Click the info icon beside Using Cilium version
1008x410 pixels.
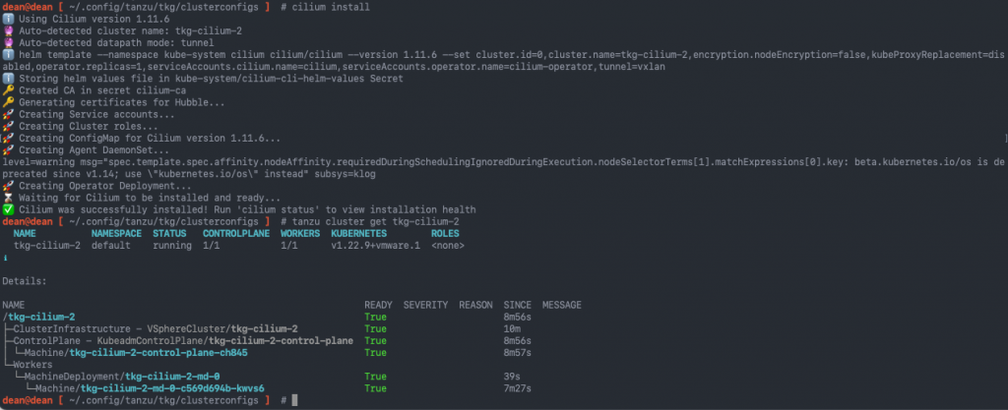(x=7, y=20)
